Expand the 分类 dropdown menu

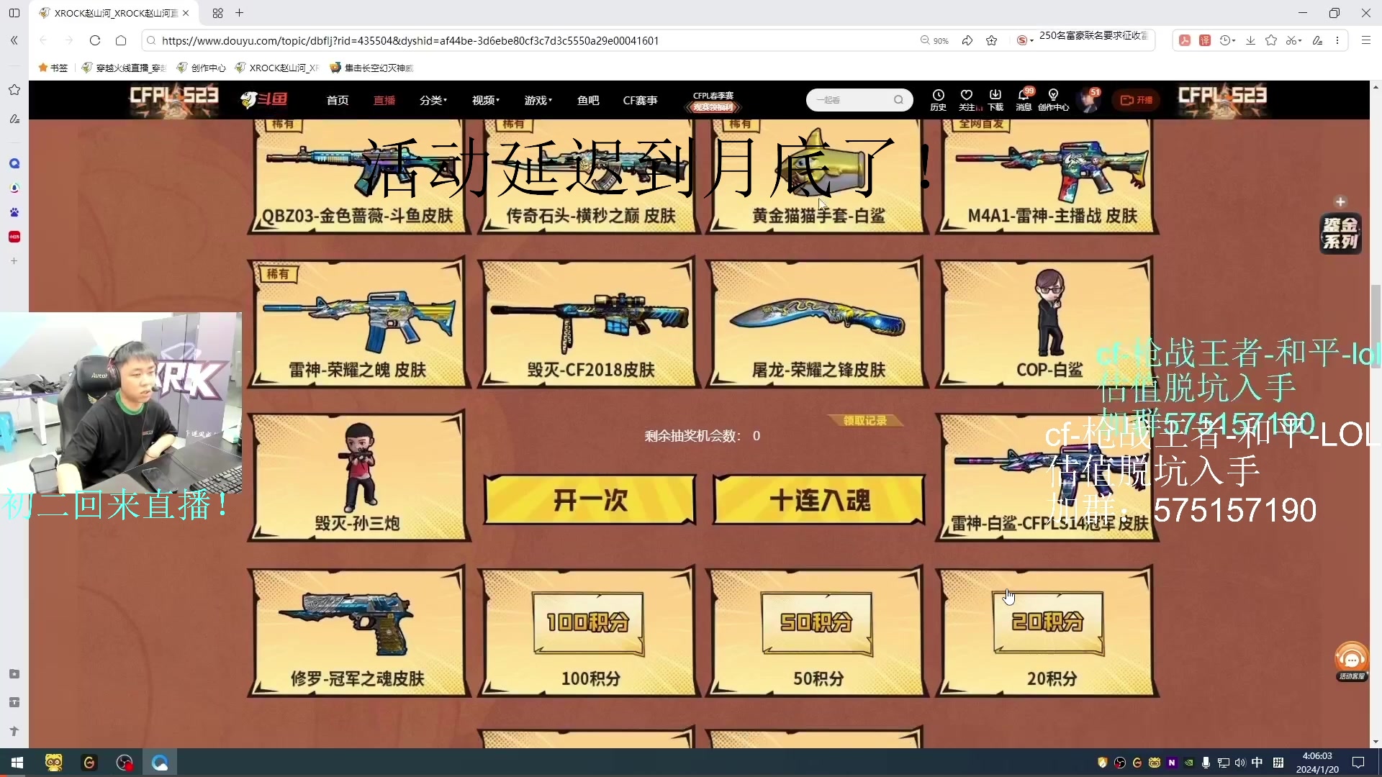tap(433, 100)
